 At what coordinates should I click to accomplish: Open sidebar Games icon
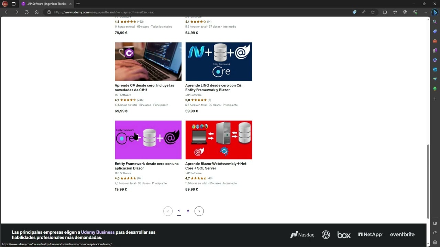[435, 50]
